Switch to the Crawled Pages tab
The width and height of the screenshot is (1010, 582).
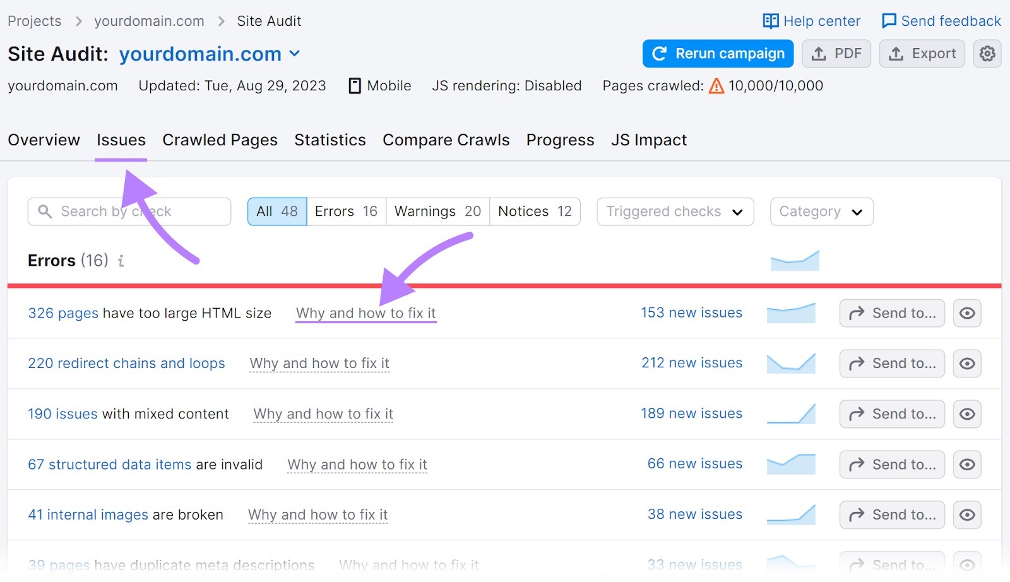220,140
